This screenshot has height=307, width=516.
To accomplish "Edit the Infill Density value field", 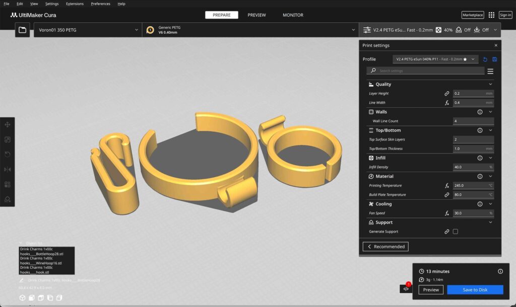I will click(473, 167).
